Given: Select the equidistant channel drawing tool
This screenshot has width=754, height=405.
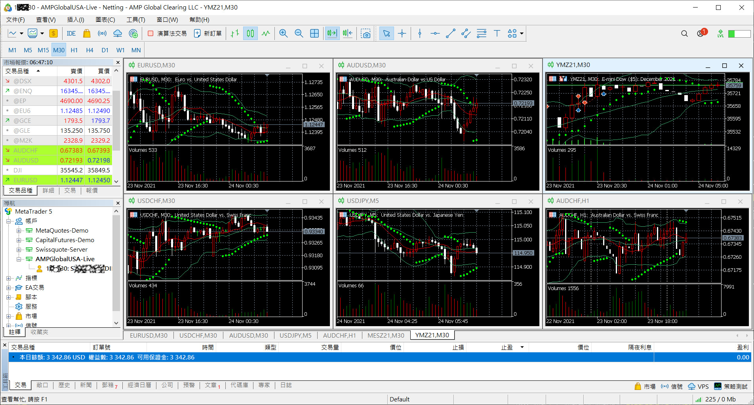Looking at the screenshot, I should click(x=466, y=34).
